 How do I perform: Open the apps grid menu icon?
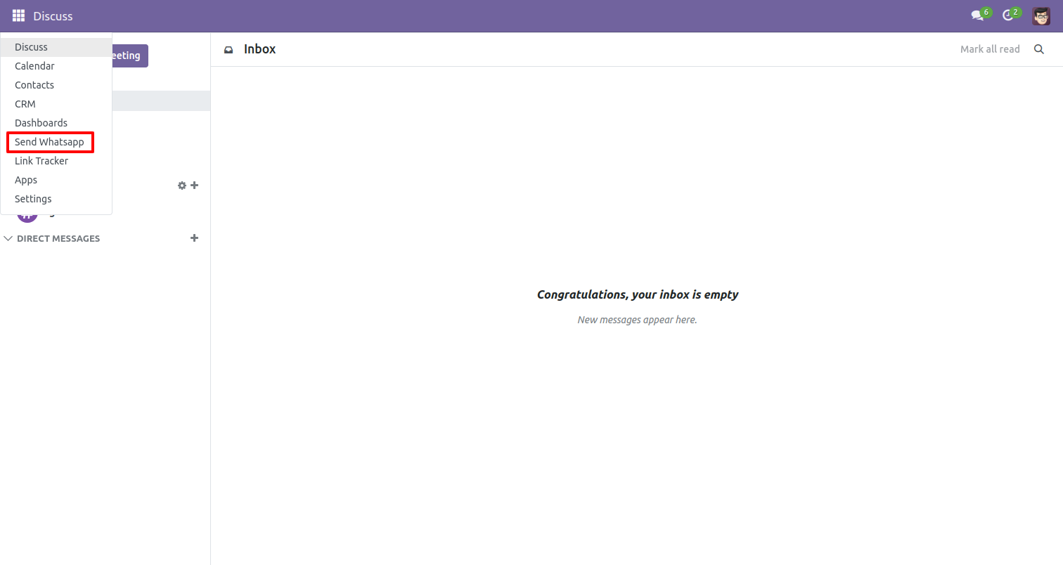tap(18, 15)
